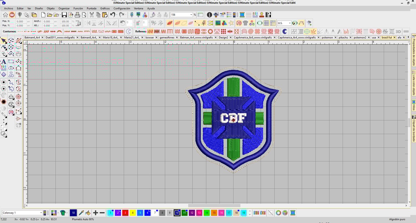Step the color palette row down with its arrow
The width and height of the screenshot is (416, 223).
[x=250, y=214]
